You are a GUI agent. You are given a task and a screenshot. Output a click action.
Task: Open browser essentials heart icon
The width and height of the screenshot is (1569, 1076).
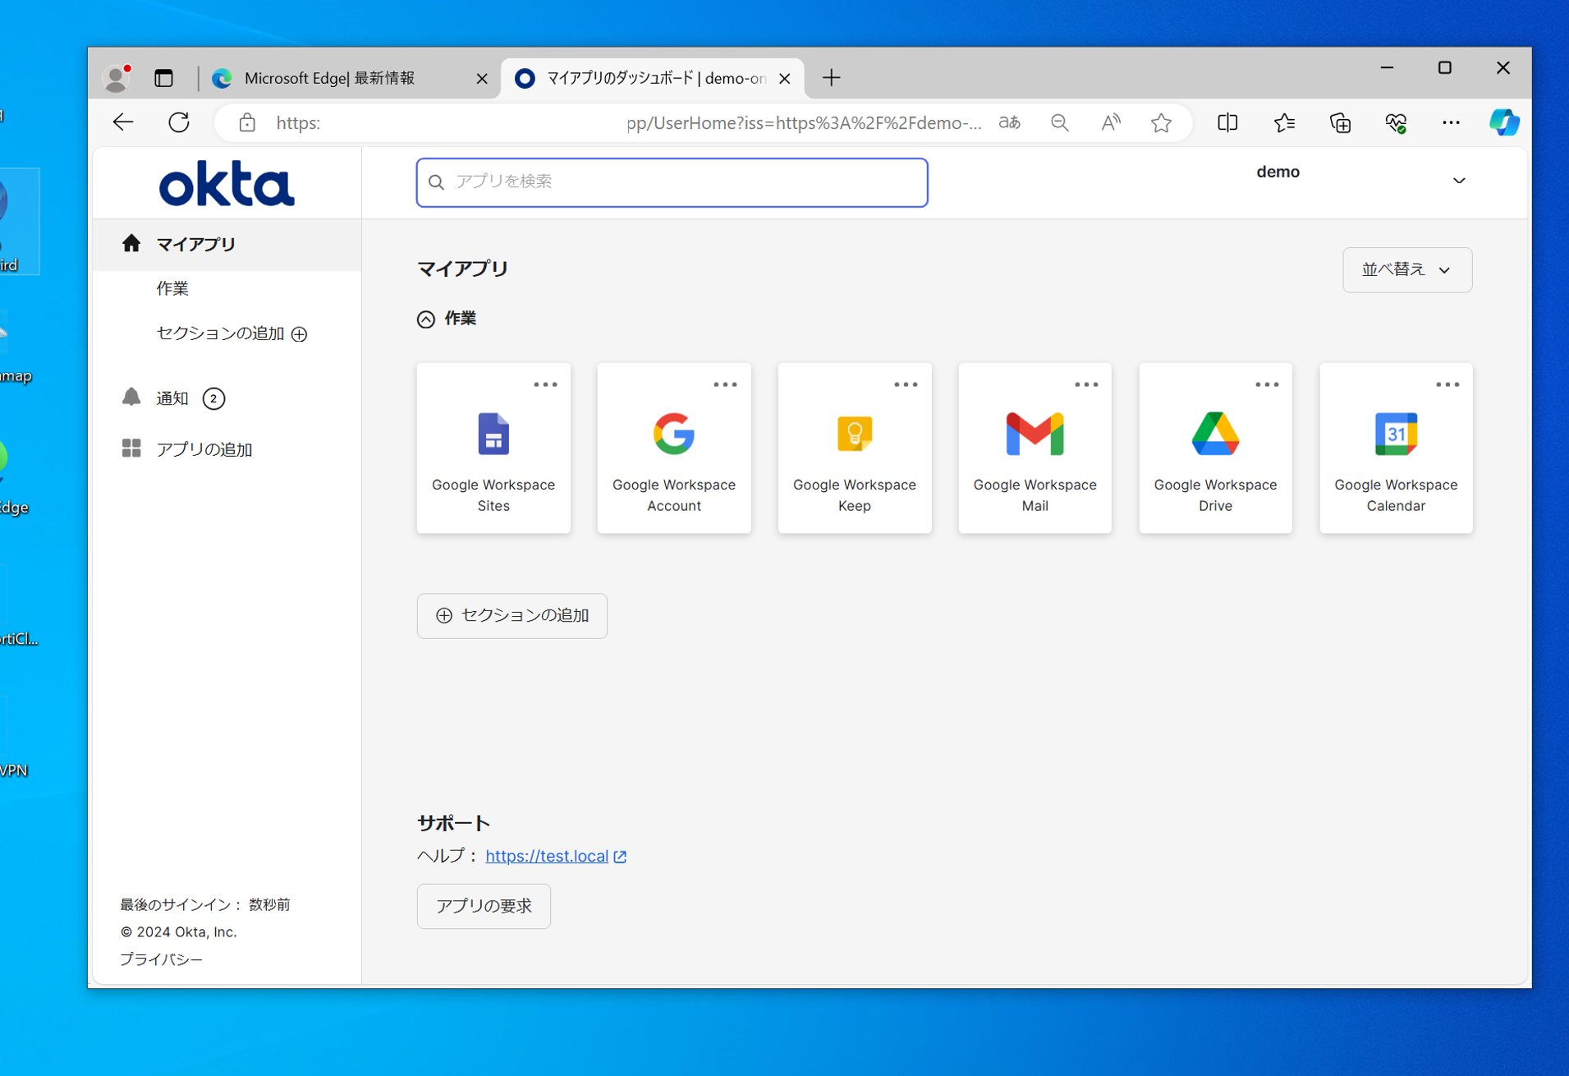(x=1396, y=122)
